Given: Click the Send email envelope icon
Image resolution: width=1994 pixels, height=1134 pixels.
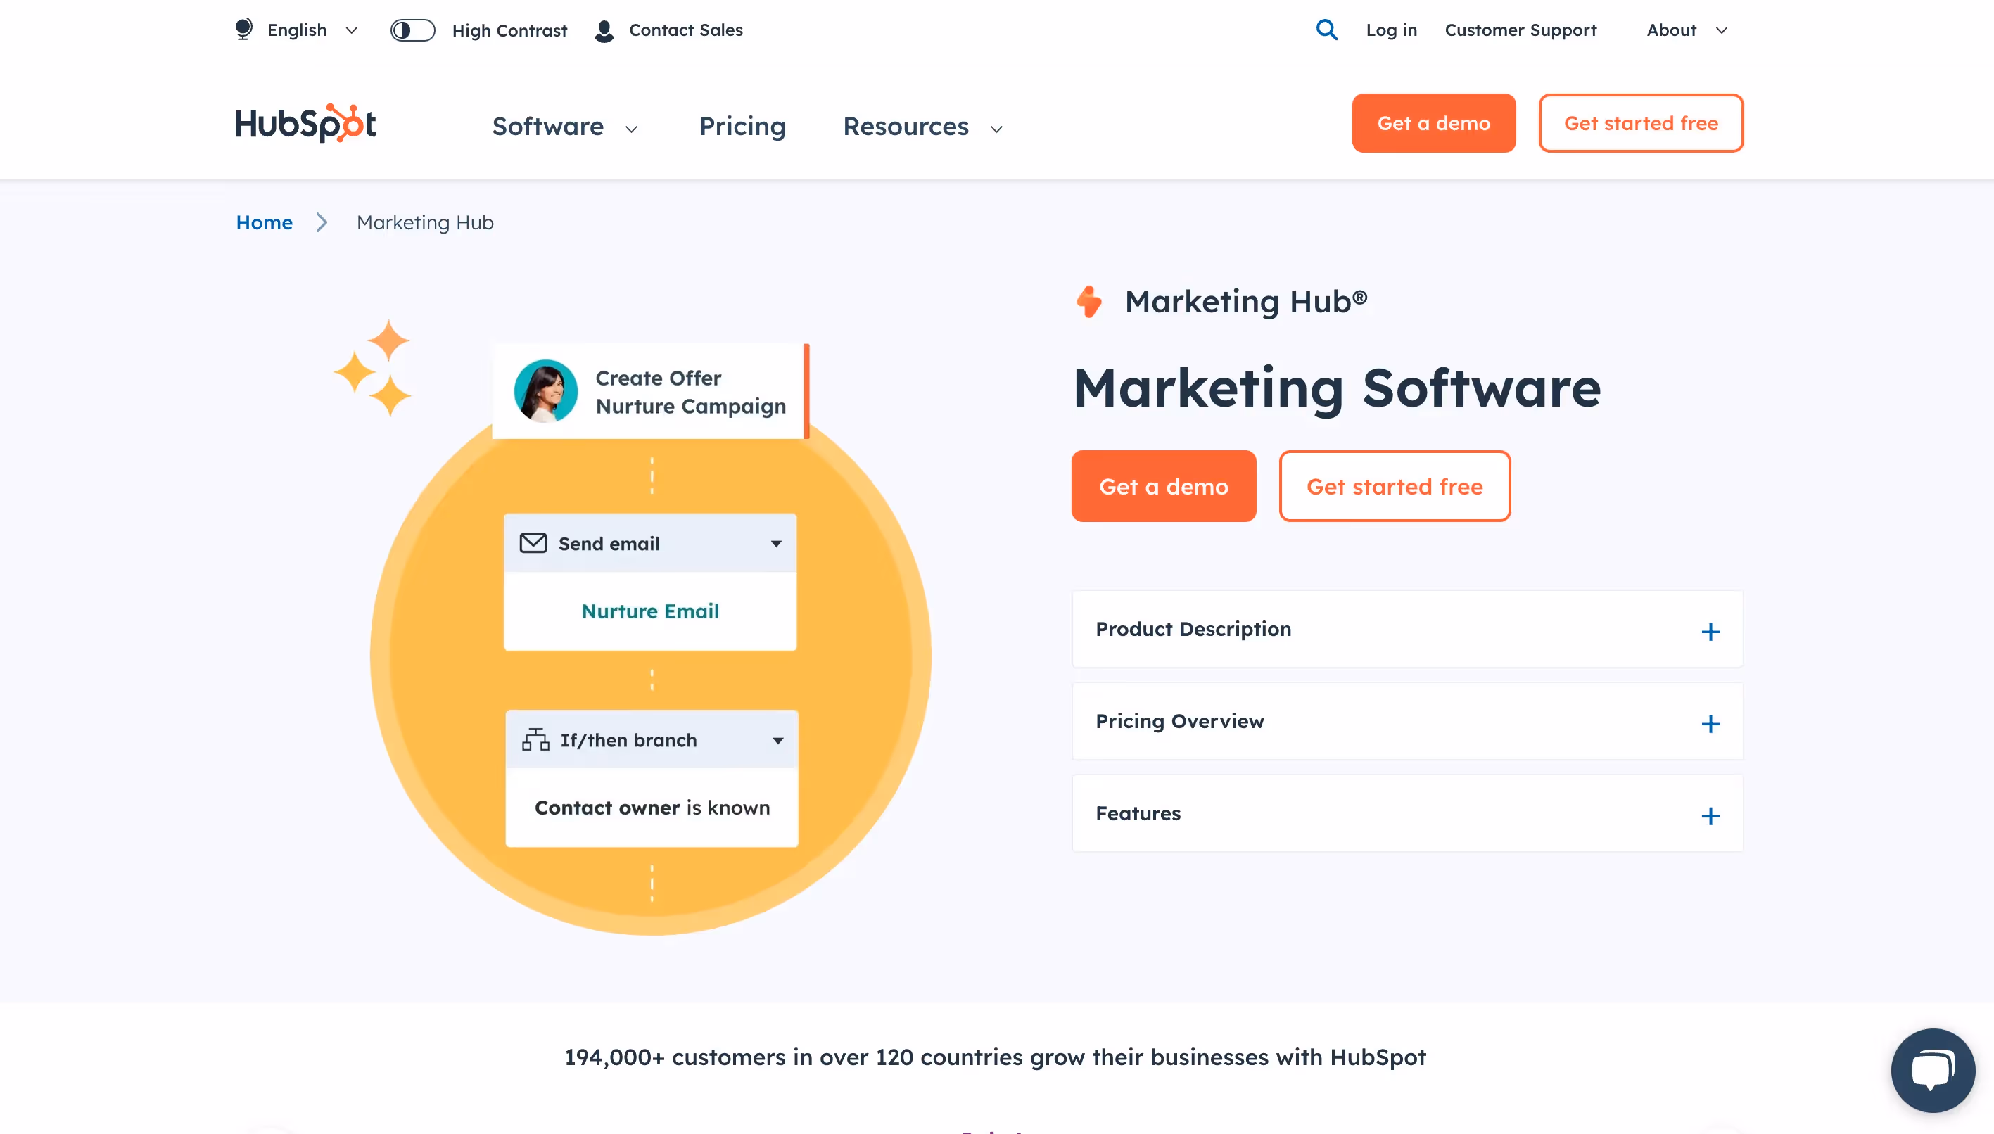Looking at the screenshot, I should point(533,543).
